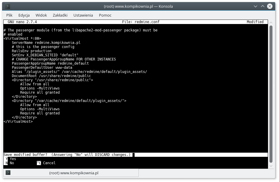Click the terminal icon on the bottom tab
279x182 pixels.
8,173
